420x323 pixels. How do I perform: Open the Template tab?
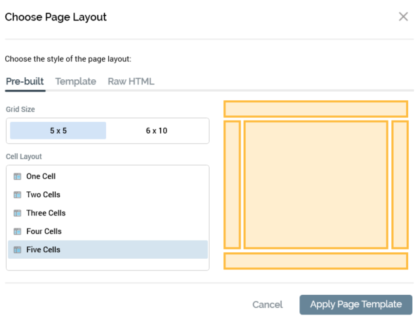click(76, 81)
